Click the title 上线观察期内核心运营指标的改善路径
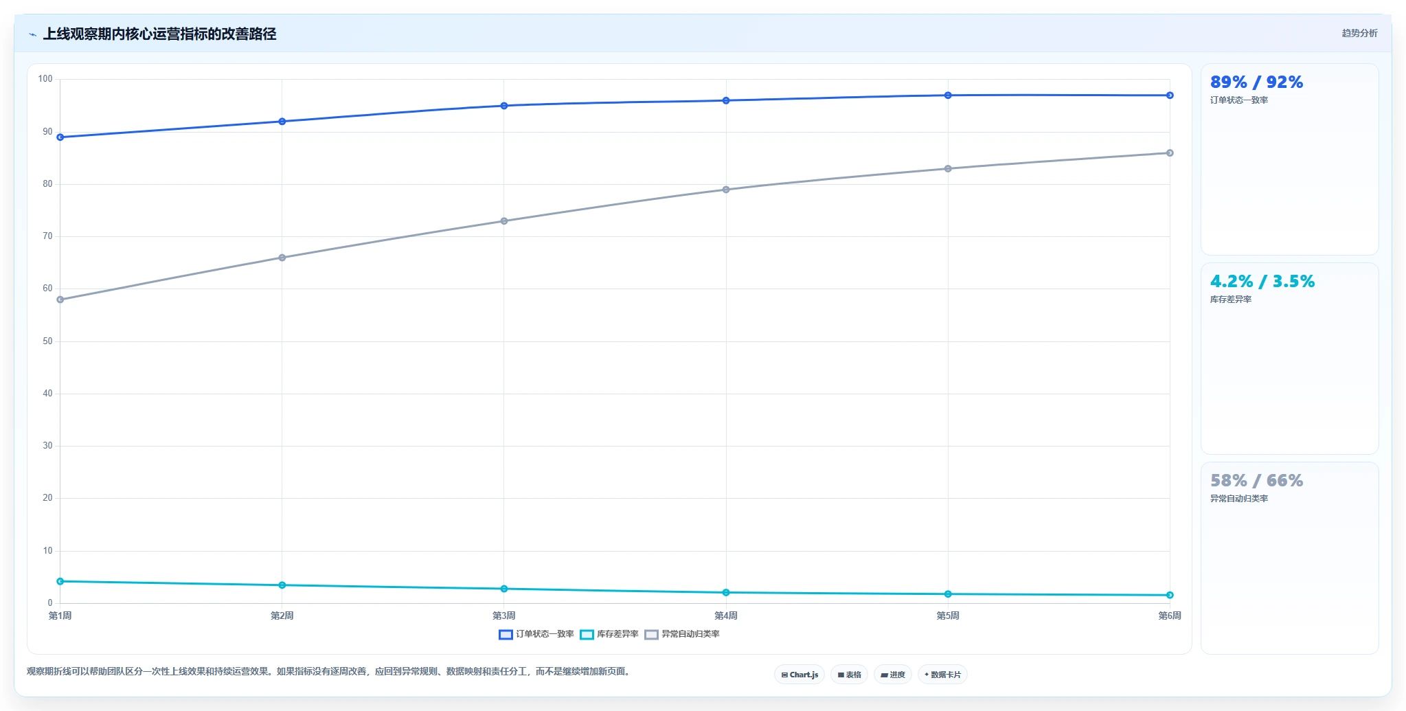 pyautogui.click(x=159, y=34)
